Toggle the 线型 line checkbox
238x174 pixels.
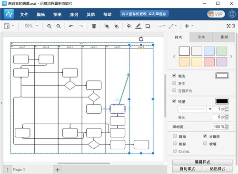[x=174, y=101]
